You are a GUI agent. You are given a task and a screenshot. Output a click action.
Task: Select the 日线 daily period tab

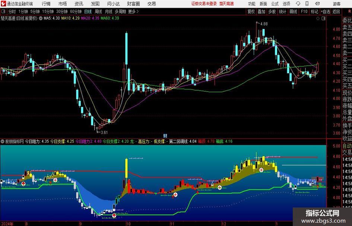coord(88,12)
